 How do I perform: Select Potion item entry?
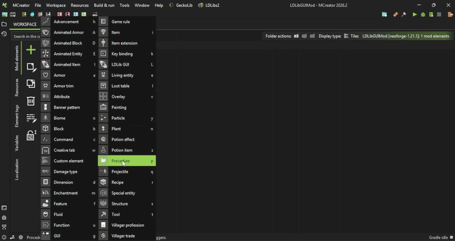(127, 150)
